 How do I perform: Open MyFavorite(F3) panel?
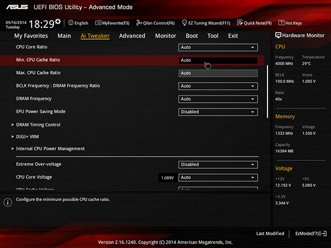coord(112,23)
